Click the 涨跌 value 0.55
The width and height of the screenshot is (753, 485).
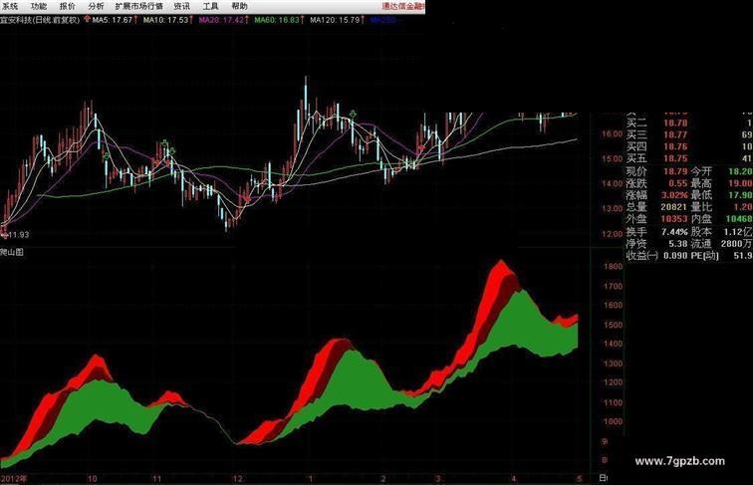(x=678, y=183)
